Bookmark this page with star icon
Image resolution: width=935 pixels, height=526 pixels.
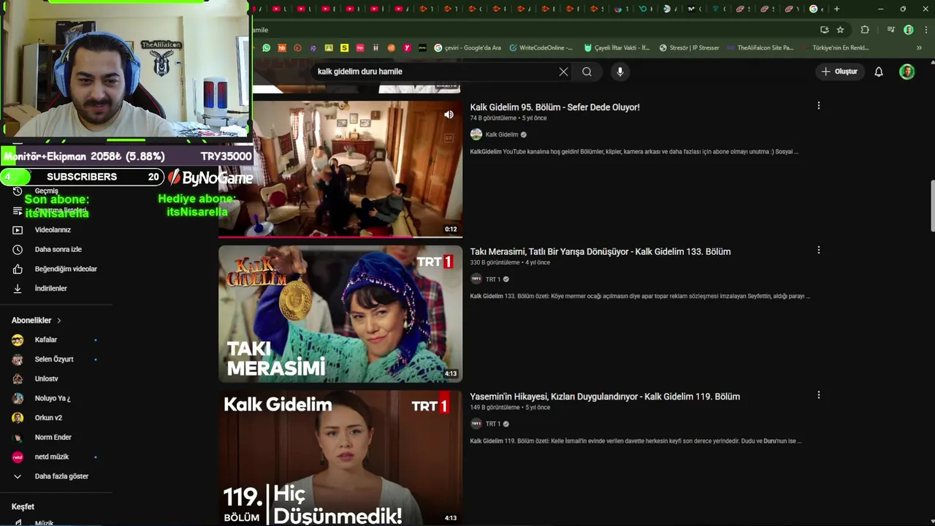pos(840,30)
